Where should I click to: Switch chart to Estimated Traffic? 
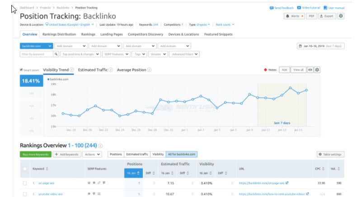(x=93, y=70)
